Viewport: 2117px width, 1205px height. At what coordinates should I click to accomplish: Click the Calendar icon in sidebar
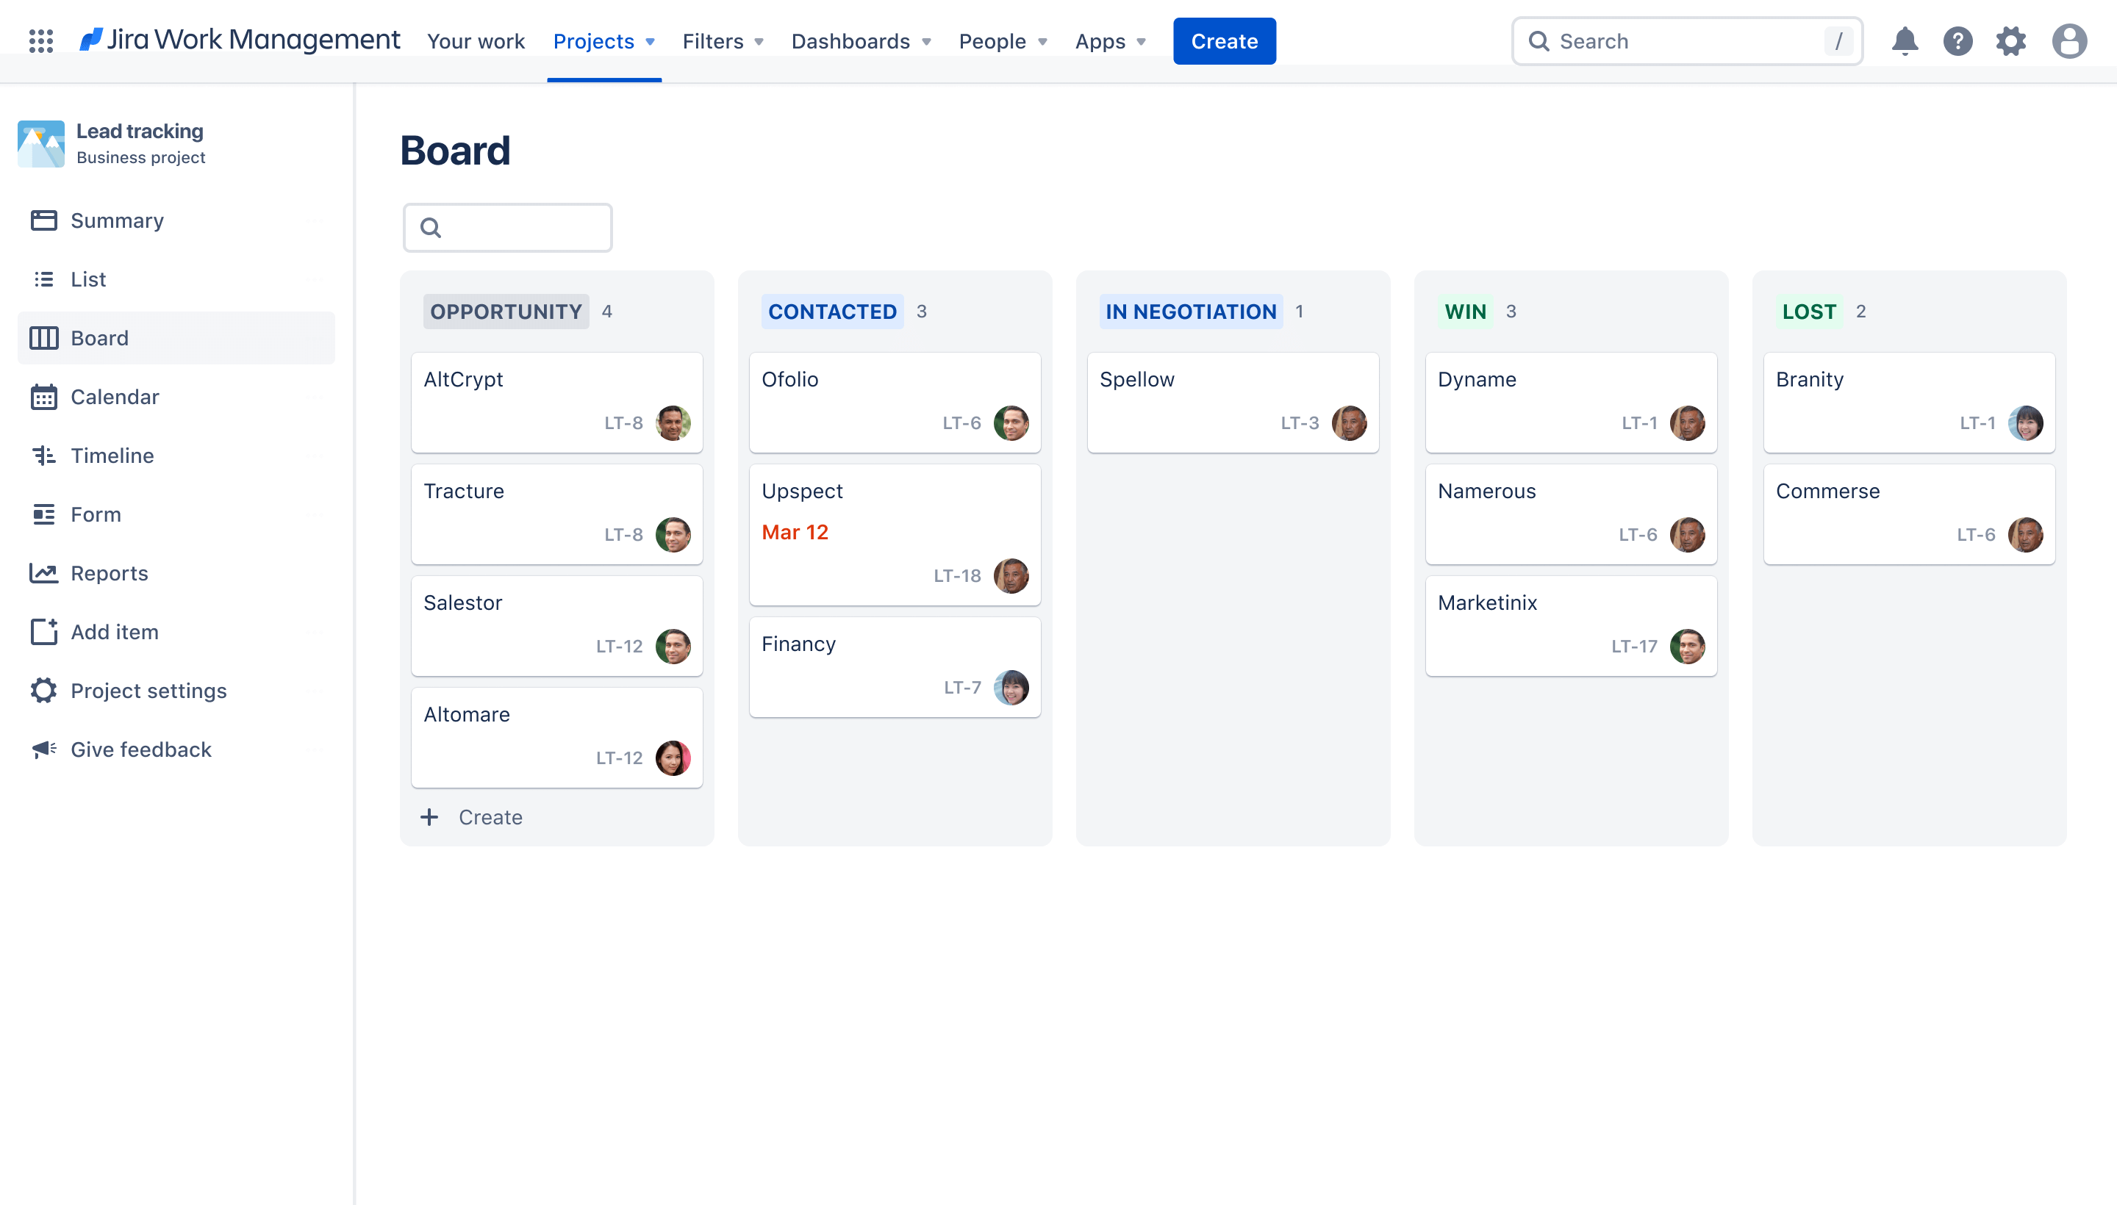[45, 395]
